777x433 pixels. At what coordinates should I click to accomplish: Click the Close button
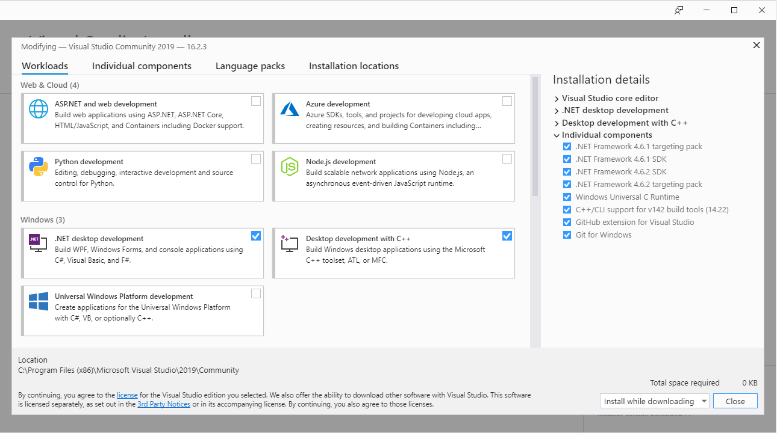point(735,401)
